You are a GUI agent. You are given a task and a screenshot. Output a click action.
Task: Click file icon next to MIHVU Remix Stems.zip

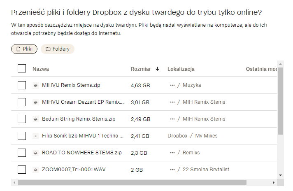point(35,85)
